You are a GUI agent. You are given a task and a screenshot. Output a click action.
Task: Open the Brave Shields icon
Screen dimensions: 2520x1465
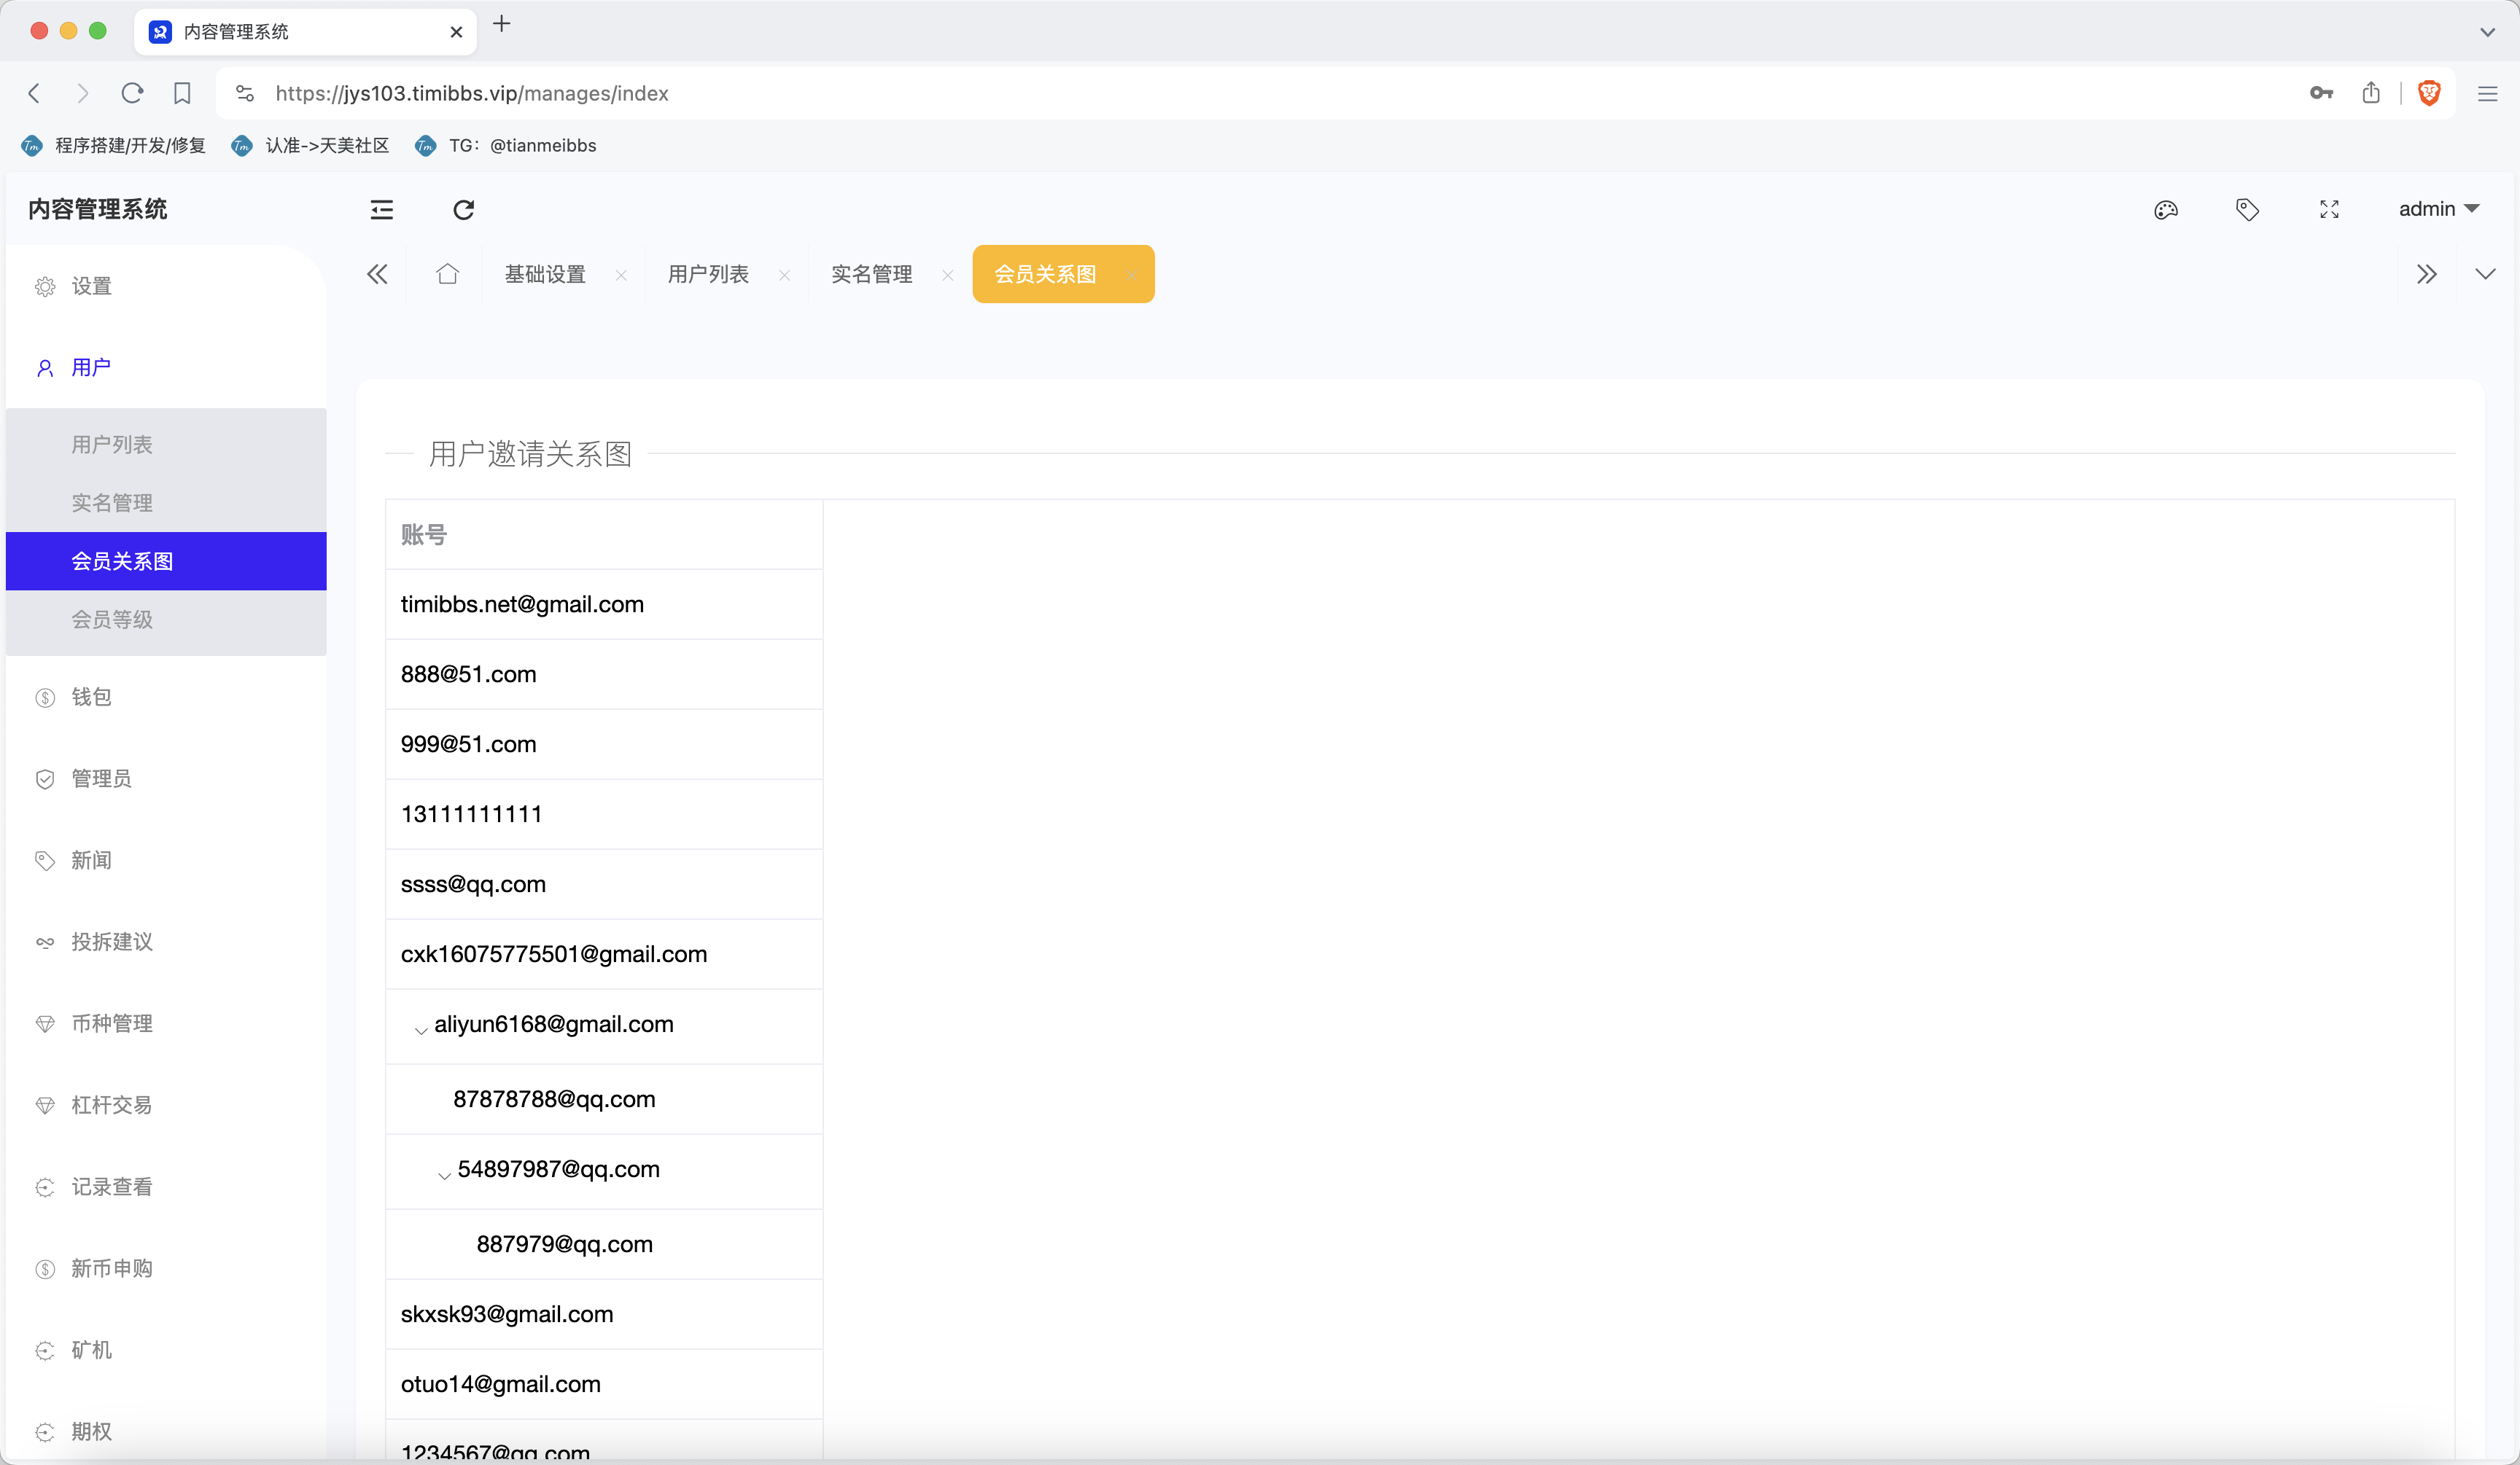(2429, 93)
